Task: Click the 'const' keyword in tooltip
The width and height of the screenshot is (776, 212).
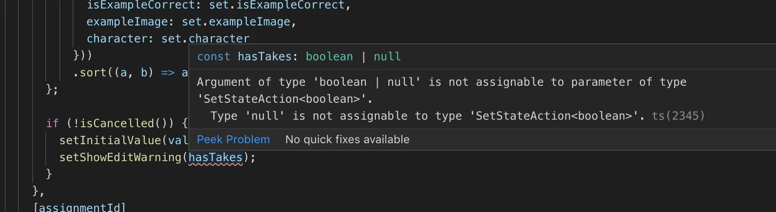Action: coord(213,57)
